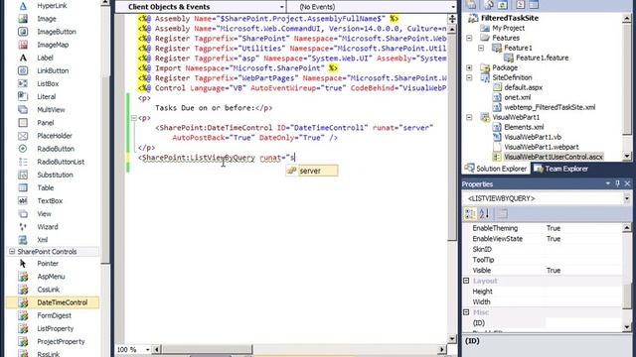Select the DateTimeControl SharePoint control
This screenshot has height=357, width=636.
(x=52, y=302)
